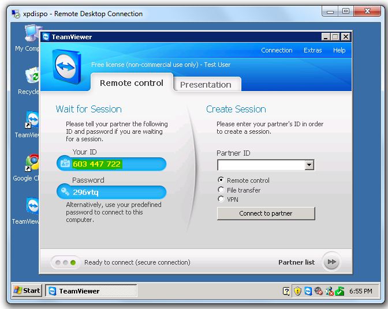Click the Remote Desktop Connection title bar icon
This screenshot has height=309, width=388.
16,14
